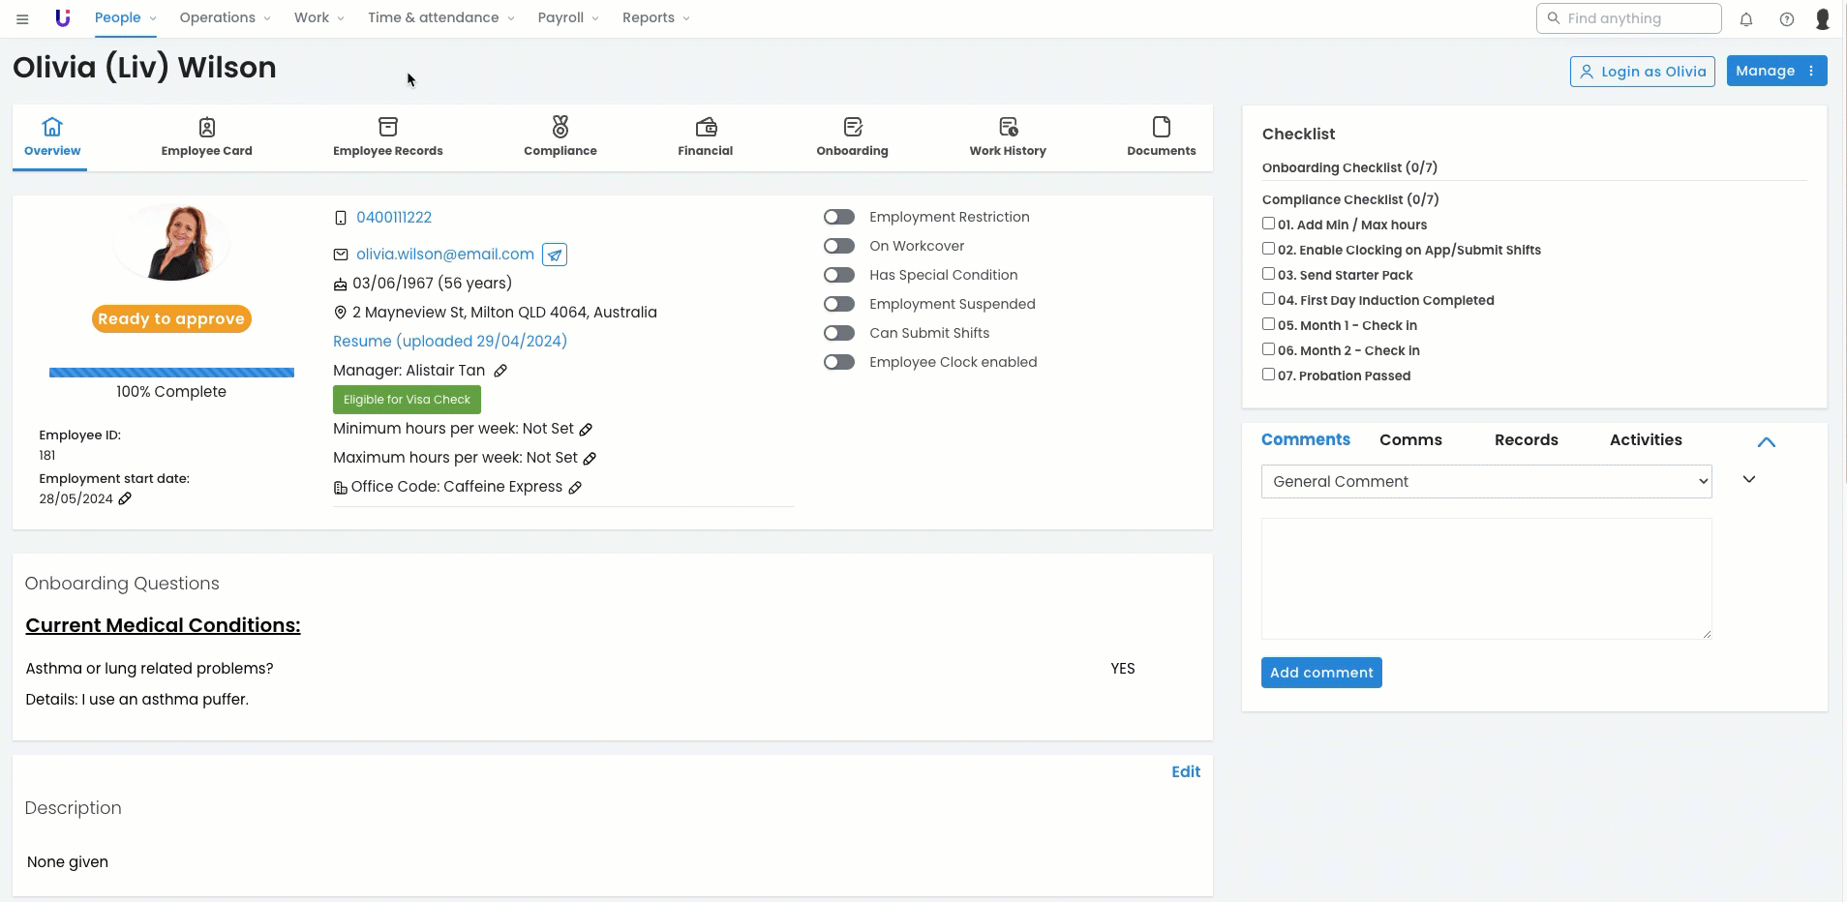Switch to the Compliance tab
Image resolution: width=1847 pixels, height=902 pixels.
coord(560,137)
